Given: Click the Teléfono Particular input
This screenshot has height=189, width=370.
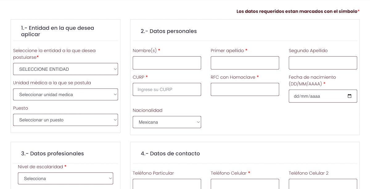Looking at the screenshot, I should click(x=167, y=184).
